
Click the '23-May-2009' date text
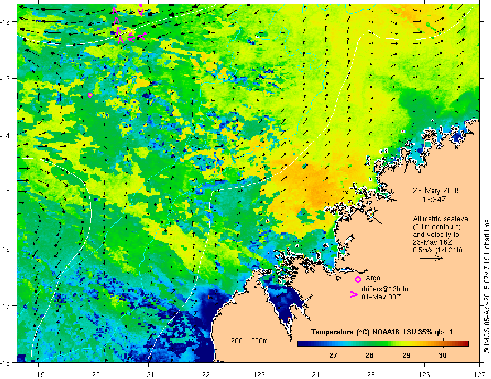[436, 191]
